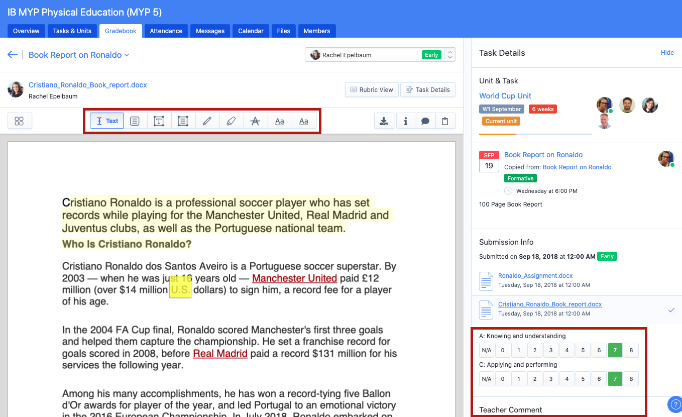Open the Tasks & Units tab
The height and width of the screenshot is (417, 682).
pyautogui.click(x=72, y=31)
